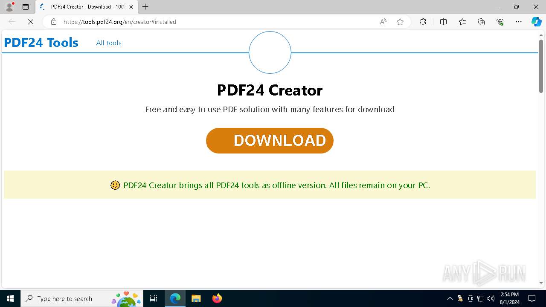Open the Edge profile icon
Image resolution: width=546 pixels, height=307 pixels.
click(x=9, y=7)
